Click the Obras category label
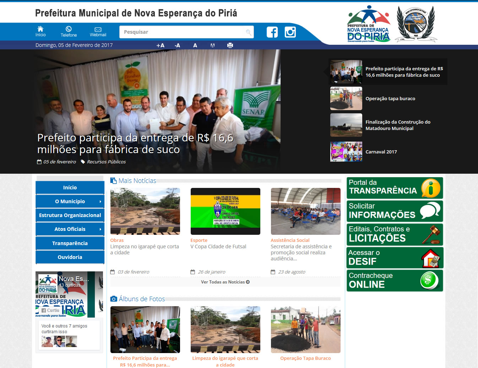Viewport: 478px width, 368px height. [117, 240]
